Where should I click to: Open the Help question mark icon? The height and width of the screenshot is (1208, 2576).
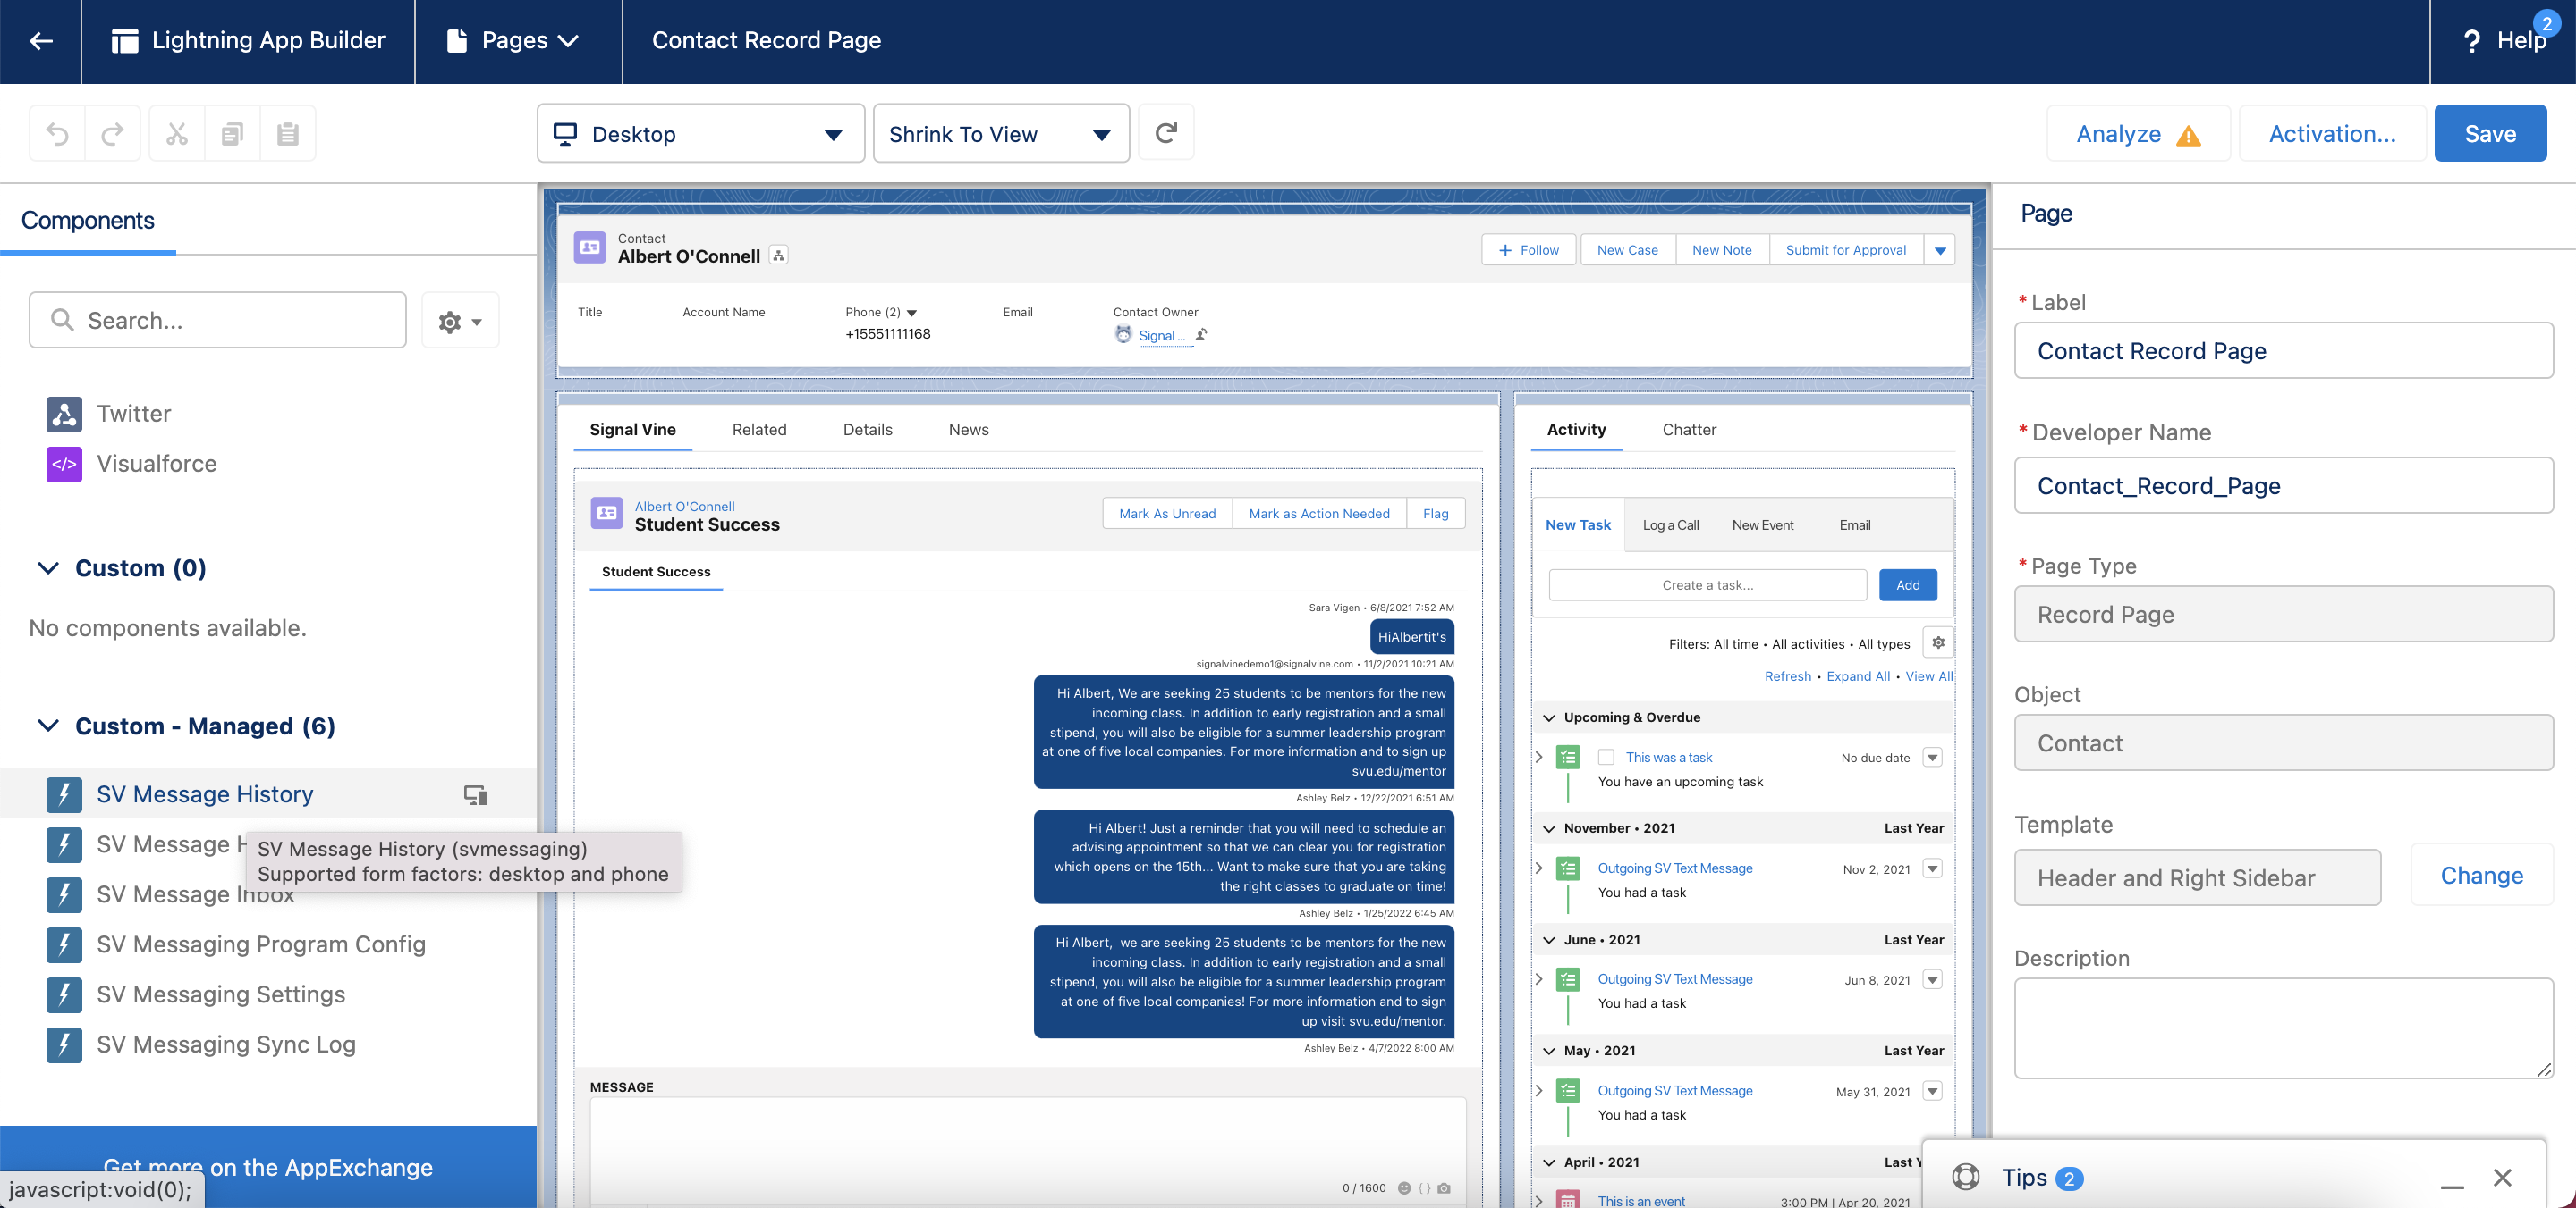(2471, 41)
